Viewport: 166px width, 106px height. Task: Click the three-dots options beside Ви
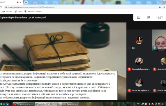[x=129, y=48]
